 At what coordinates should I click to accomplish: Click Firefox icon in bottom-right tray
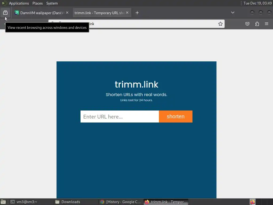point(252,202)
